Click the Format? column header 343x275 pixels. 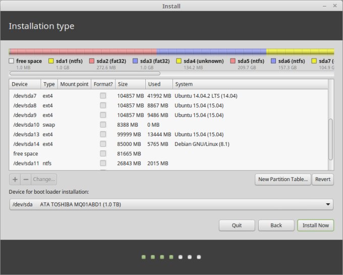(x=103, y=84)
